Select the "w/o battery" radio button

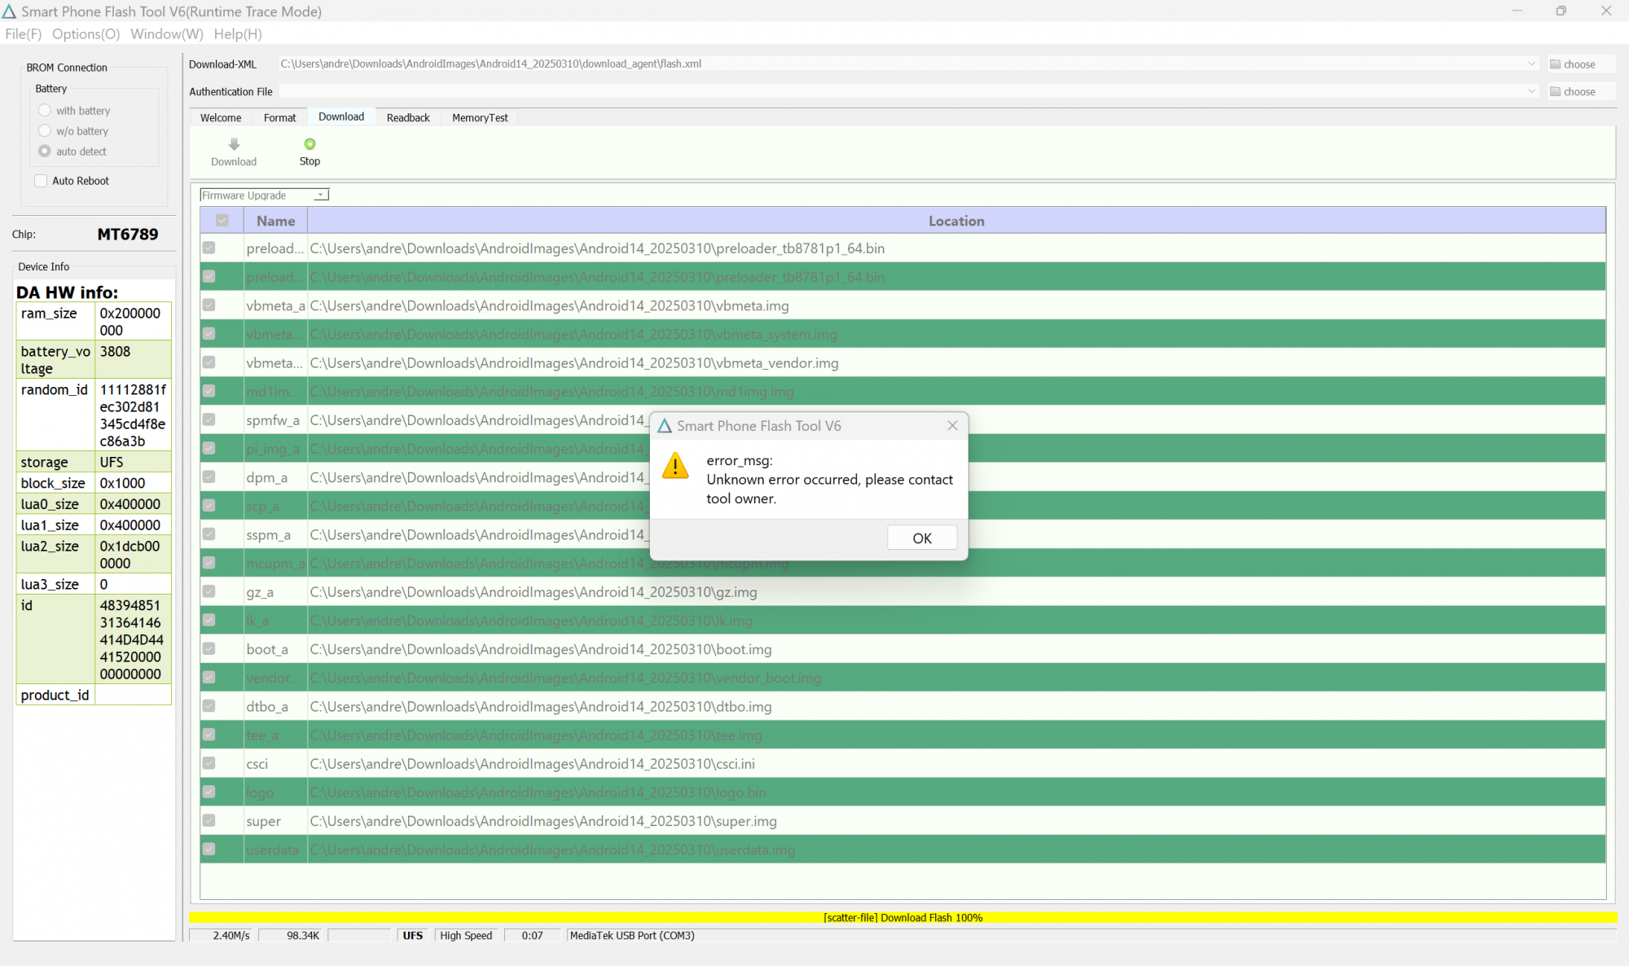pyautogui.click(x=44, y=130)
